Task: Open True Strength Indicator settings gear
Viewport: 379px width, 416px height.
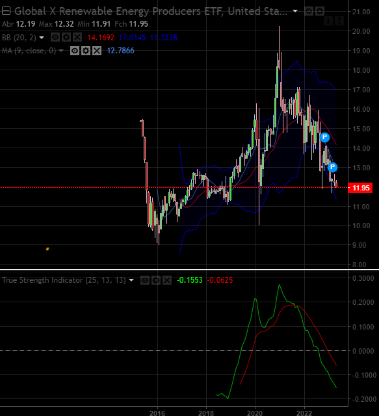Action: point(156,280)
